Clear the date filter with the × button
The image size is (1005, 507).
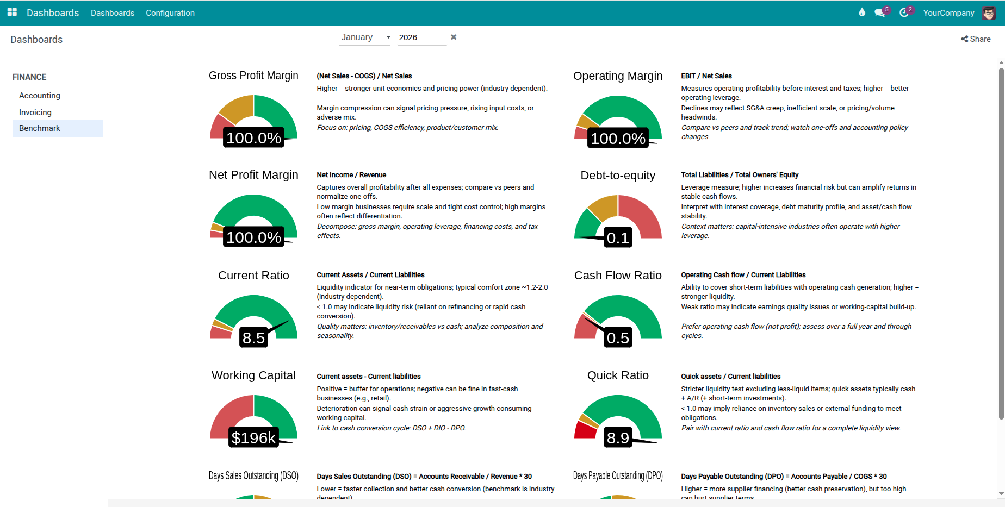[454, 37]
